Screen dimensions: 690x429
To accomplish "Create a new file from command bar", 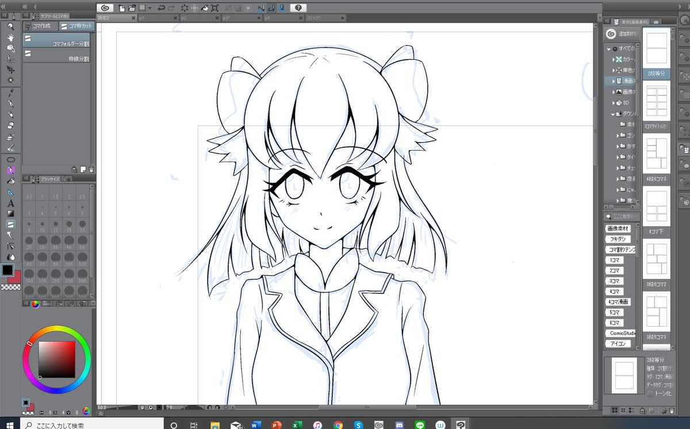I will click(x=122, y=8).
